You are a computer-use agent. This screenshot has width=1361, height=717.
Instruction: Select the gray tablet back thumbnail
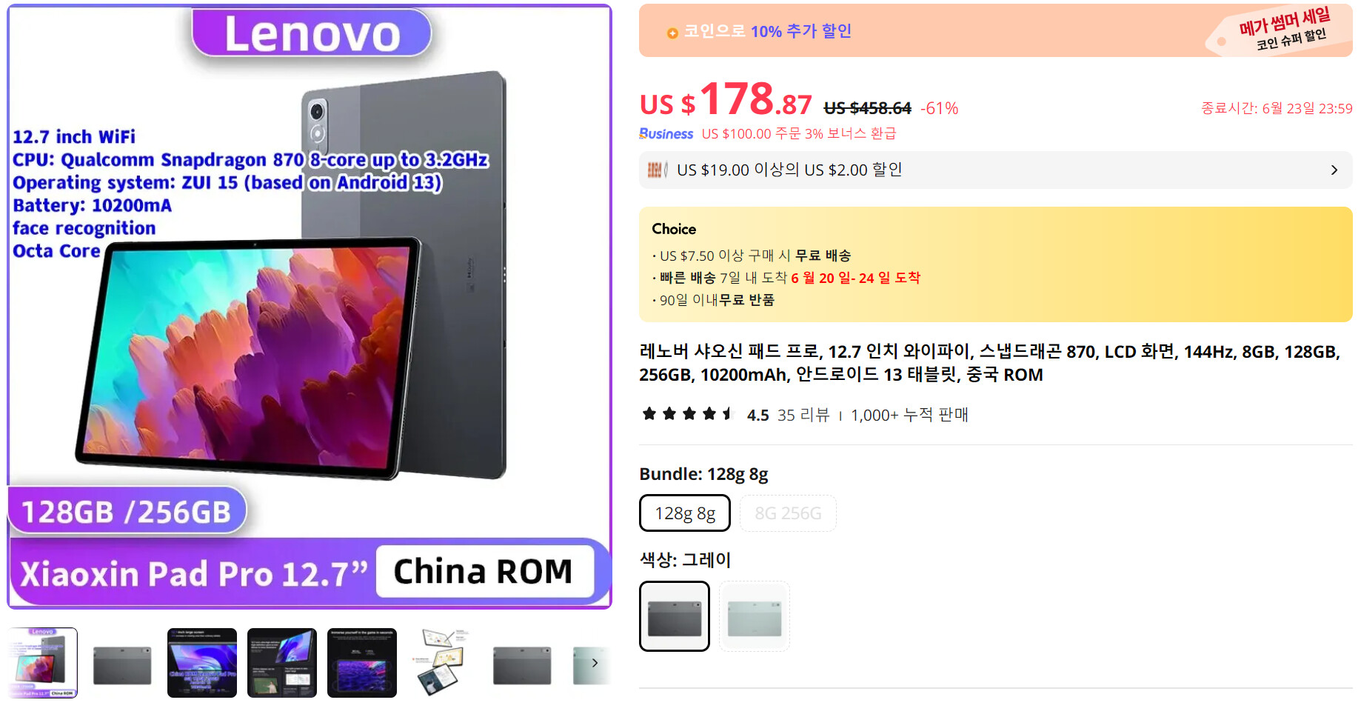(122, 663)
